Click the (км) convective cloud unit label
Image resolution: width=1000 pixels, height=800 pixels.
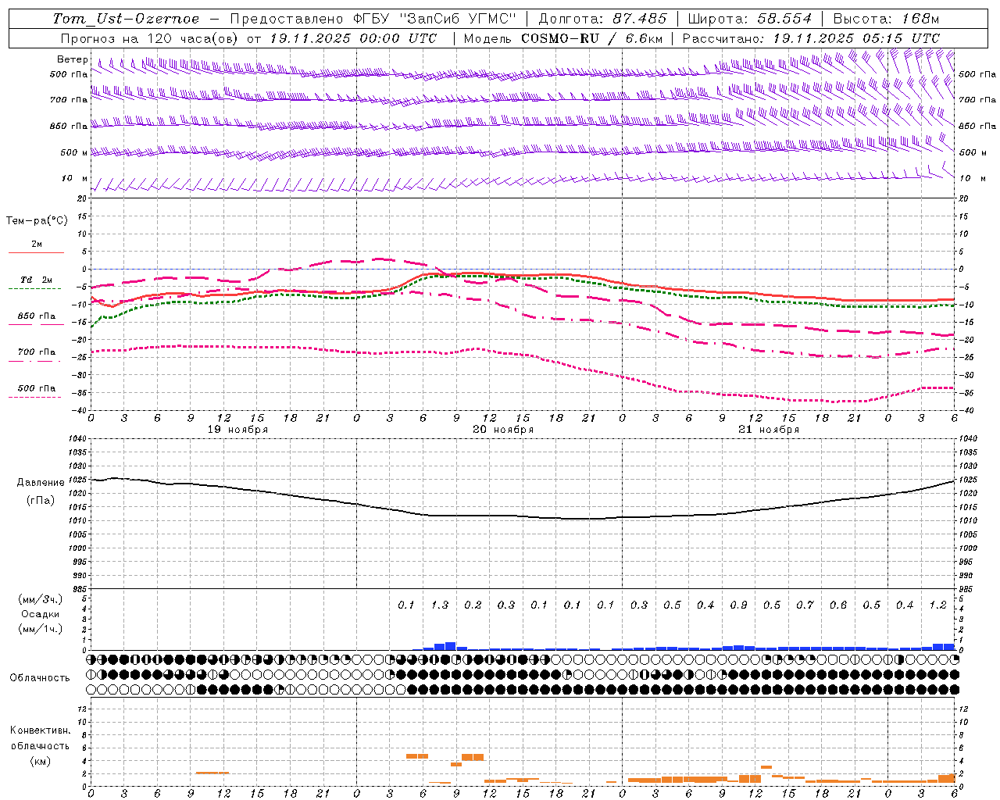point(40,760)
